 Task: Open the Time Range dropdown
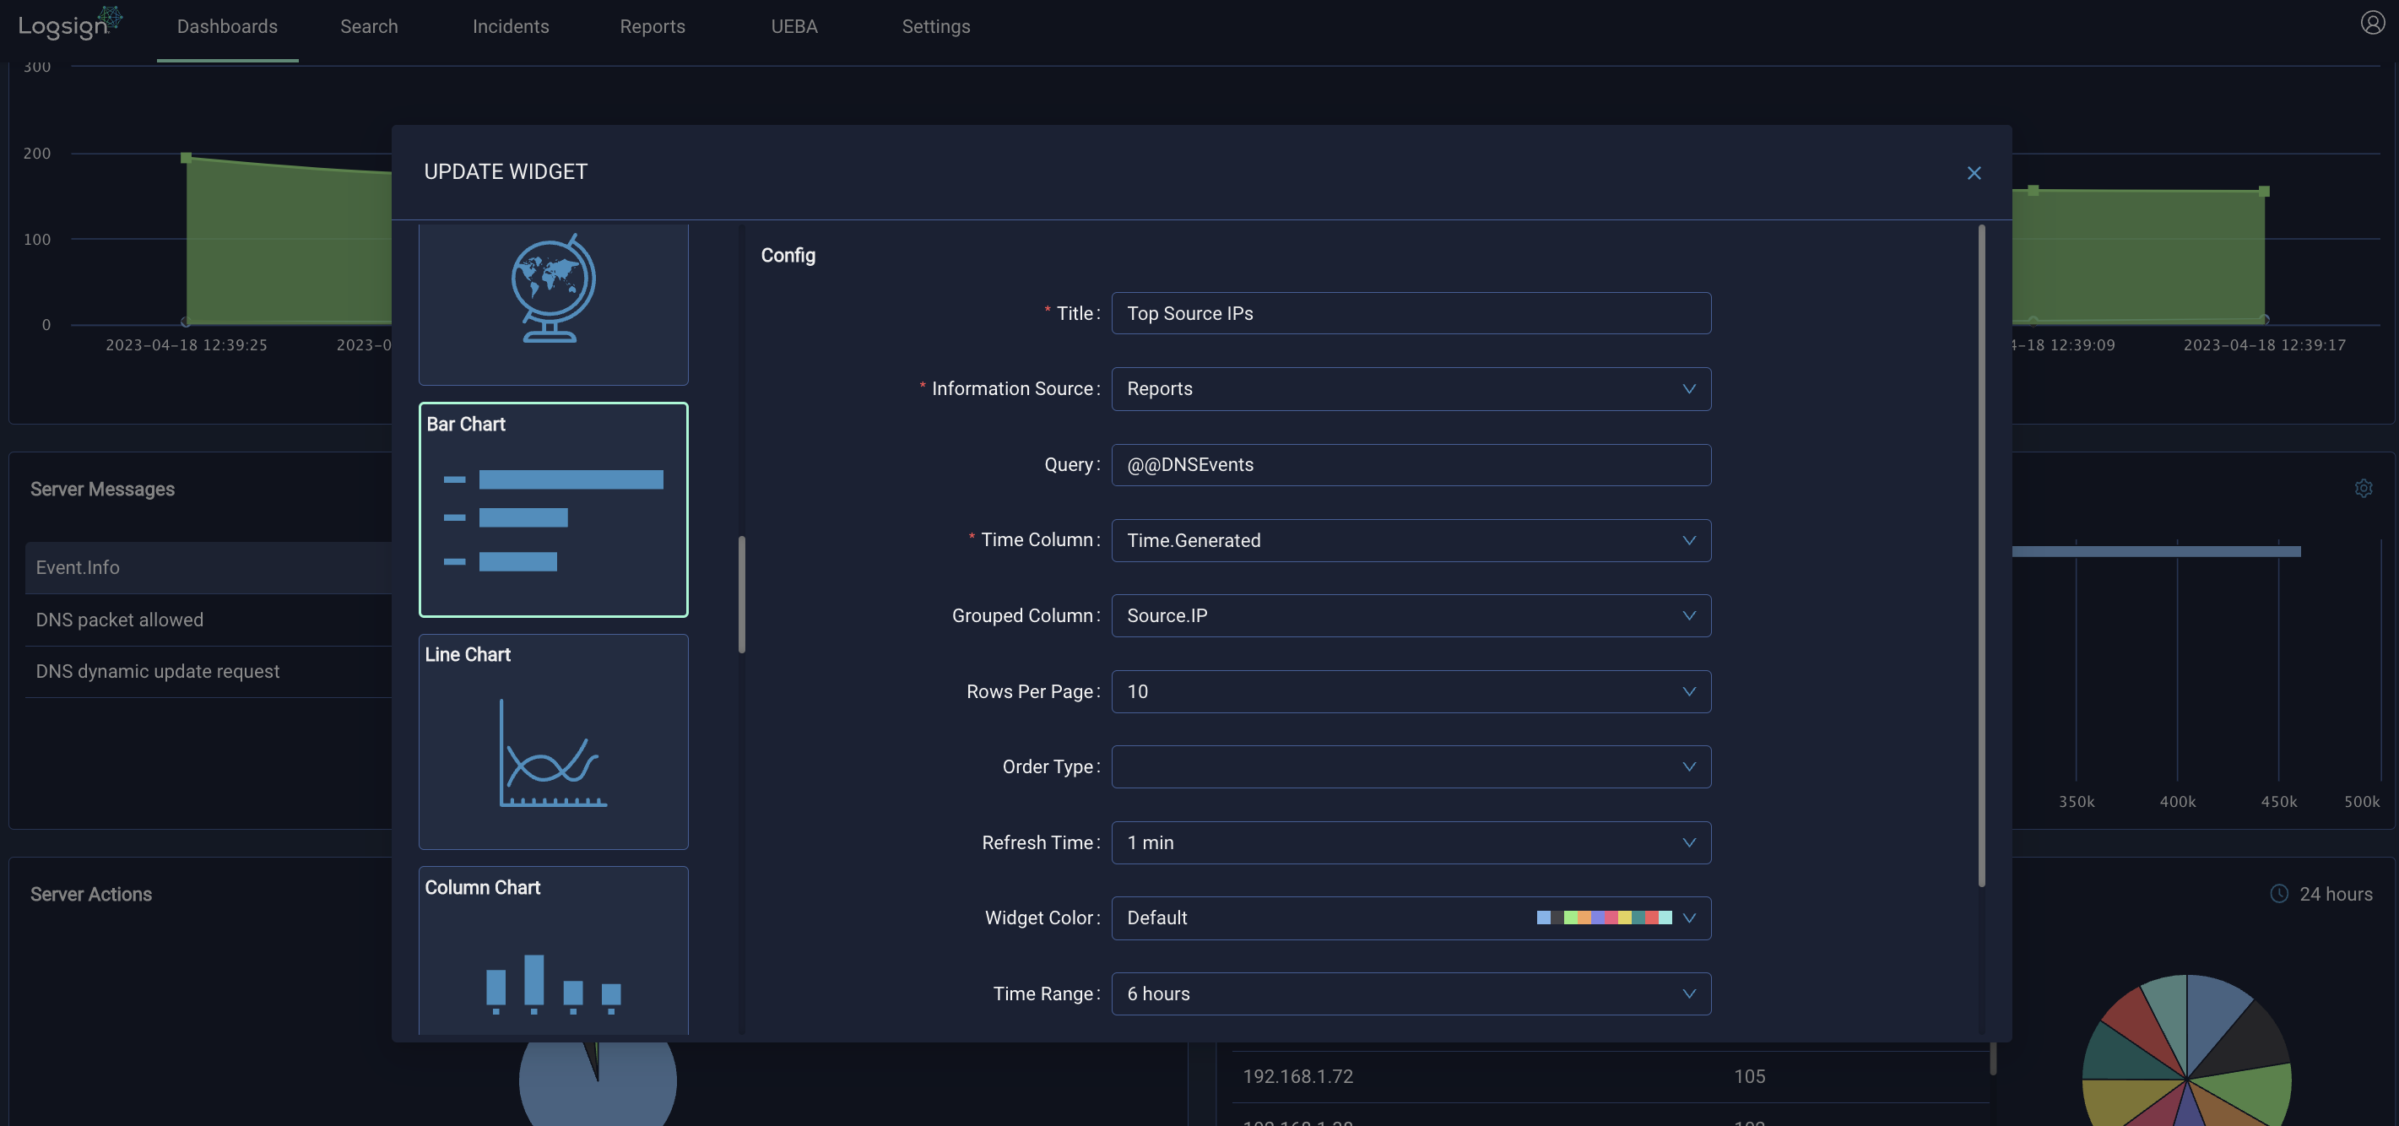1411,993
